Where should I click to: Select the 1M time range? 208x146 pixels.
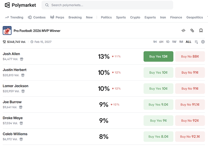point(181,42)
